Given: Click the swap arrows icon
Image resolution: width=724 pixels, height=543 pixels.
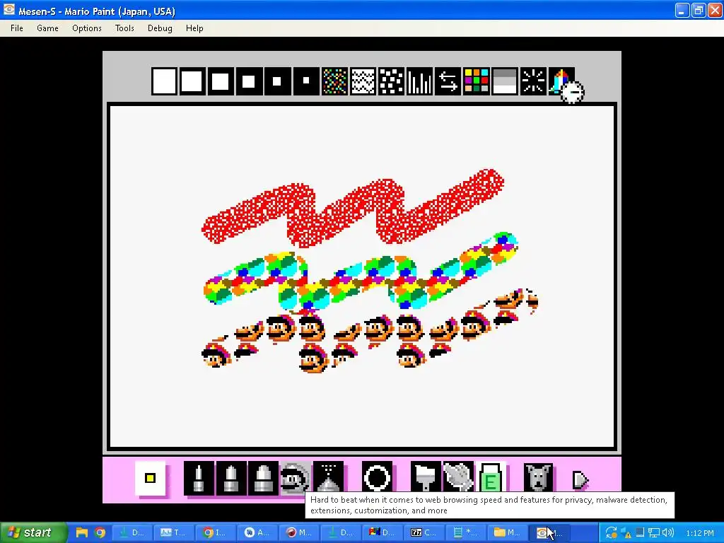Looking at the screenshot, I should tap(448, 81).
